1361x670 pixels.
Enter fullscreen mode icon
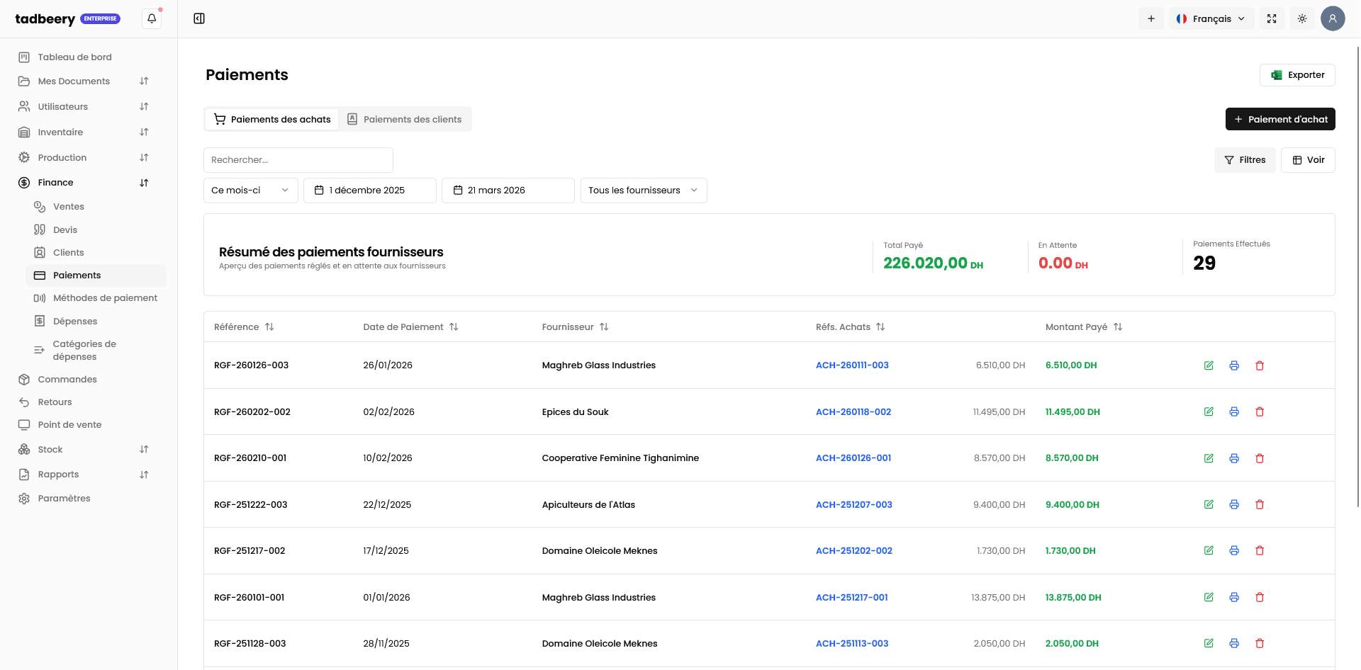(x=1272, y=18)
